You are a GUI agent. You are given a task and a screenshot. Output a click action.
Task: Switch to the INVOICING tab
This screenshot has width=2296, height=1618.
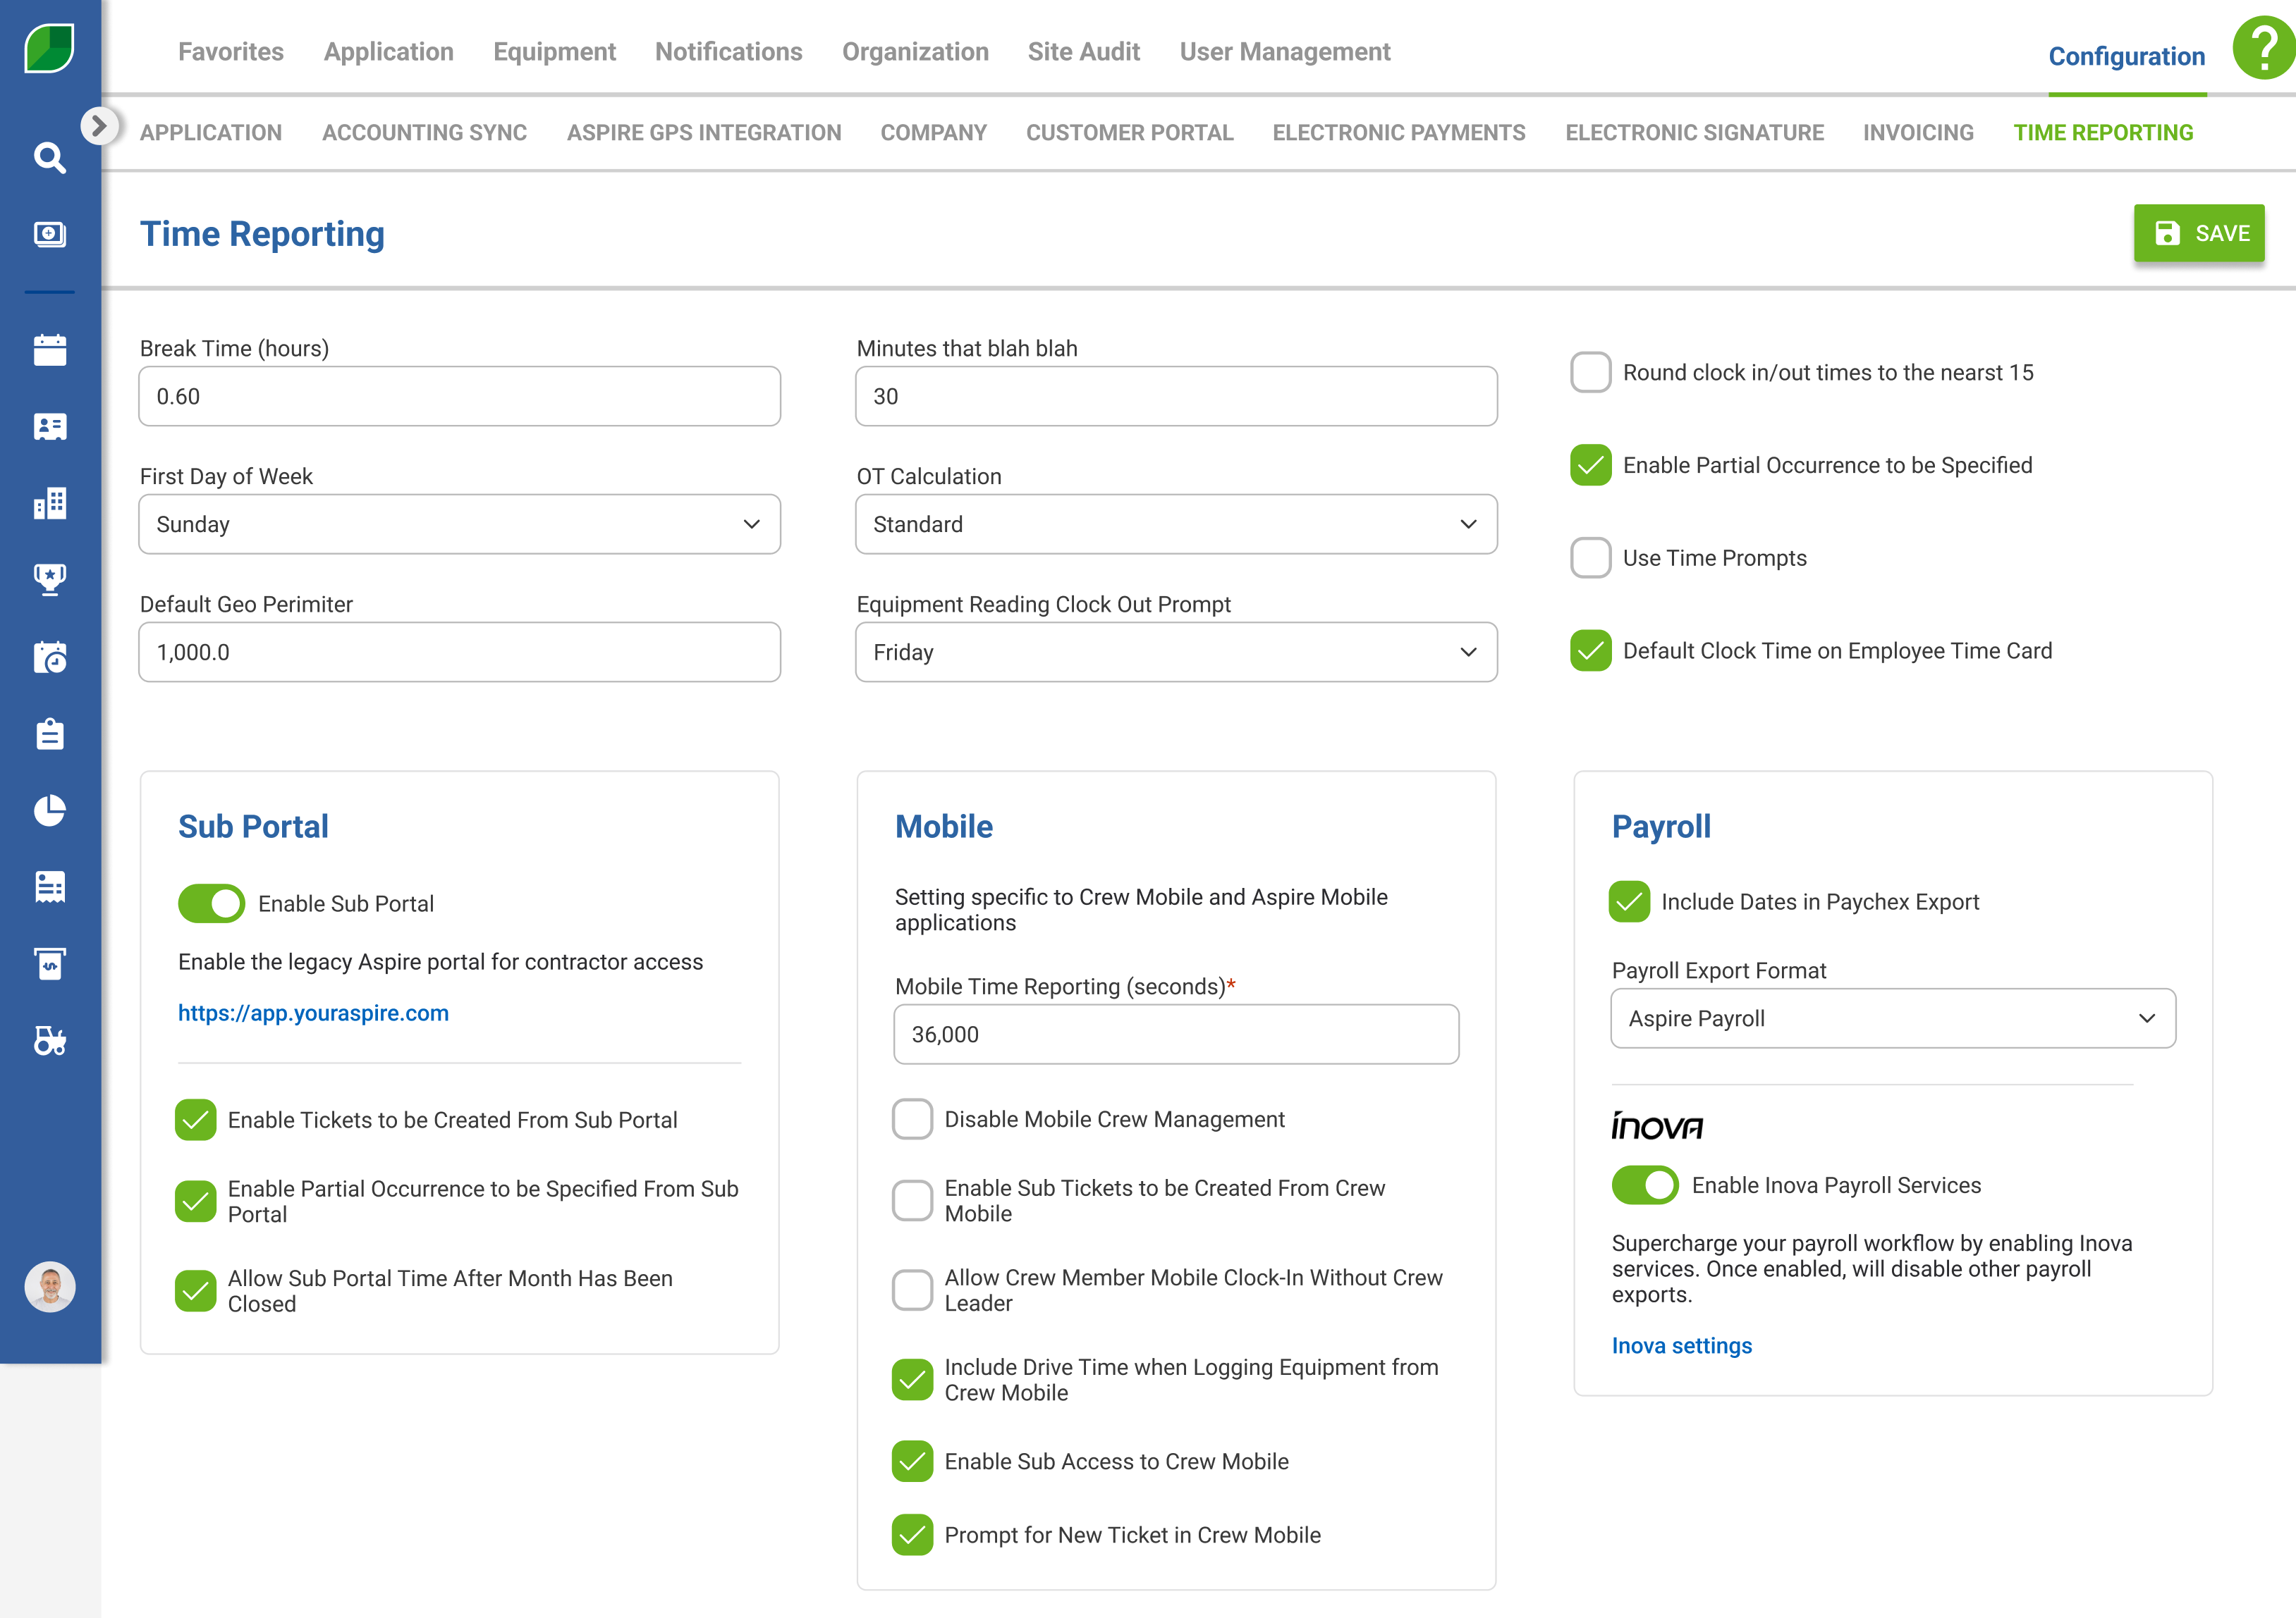coord(1919,133)
